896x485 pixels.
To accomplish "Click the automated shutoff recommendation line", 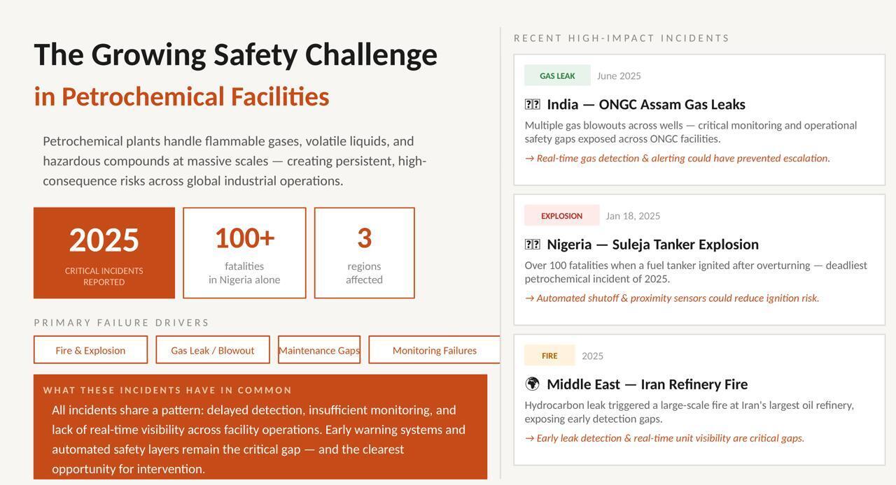I will point(672,298).
